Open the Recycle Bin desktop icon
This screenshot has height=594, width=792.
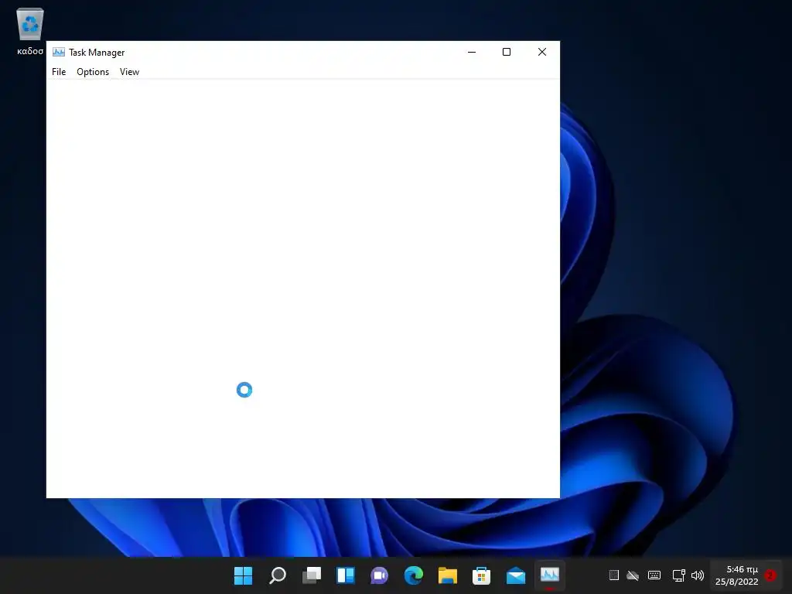[30, 31]
